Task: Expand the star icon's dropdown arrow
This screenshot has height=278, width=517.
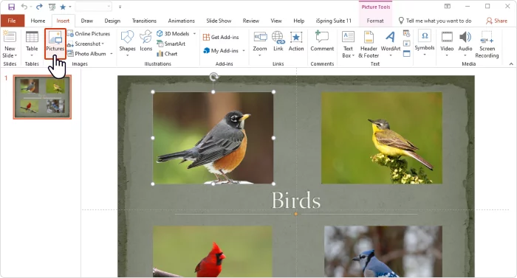Action: point(70,7)
